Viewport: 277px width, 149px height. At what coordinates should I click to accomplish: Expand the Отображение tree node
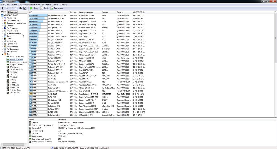point(2,28)
